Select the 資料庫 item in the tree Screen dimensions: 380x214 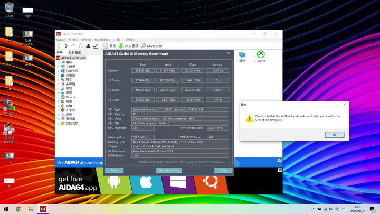[x=68, y=119]
